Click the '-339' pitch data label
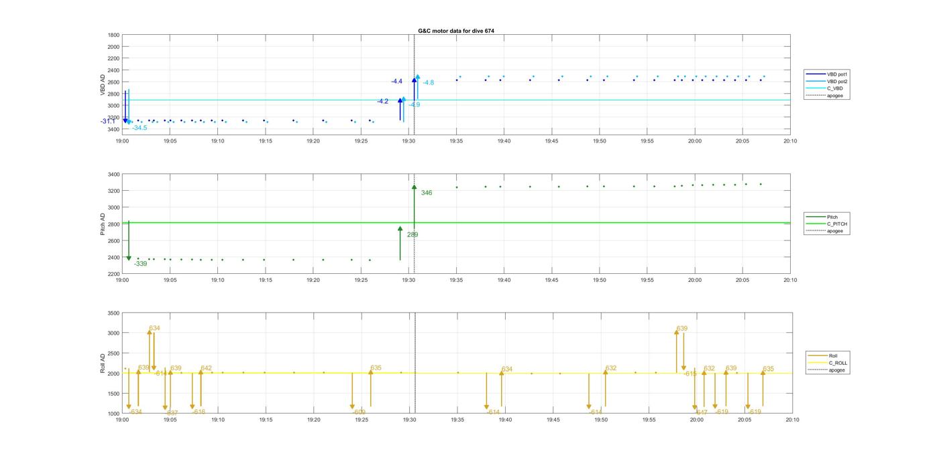 [x=140, y=264]
